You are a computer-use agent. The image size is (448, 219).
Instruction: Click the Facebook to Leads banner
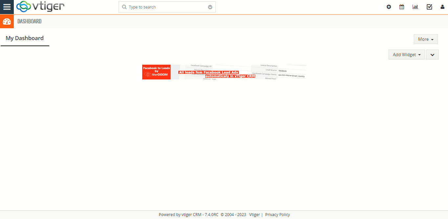(x=224, y=72)
